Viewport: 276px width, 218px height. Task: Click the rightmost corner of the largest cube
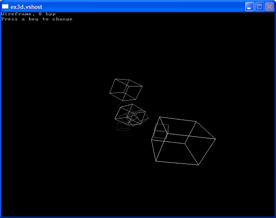215,139
